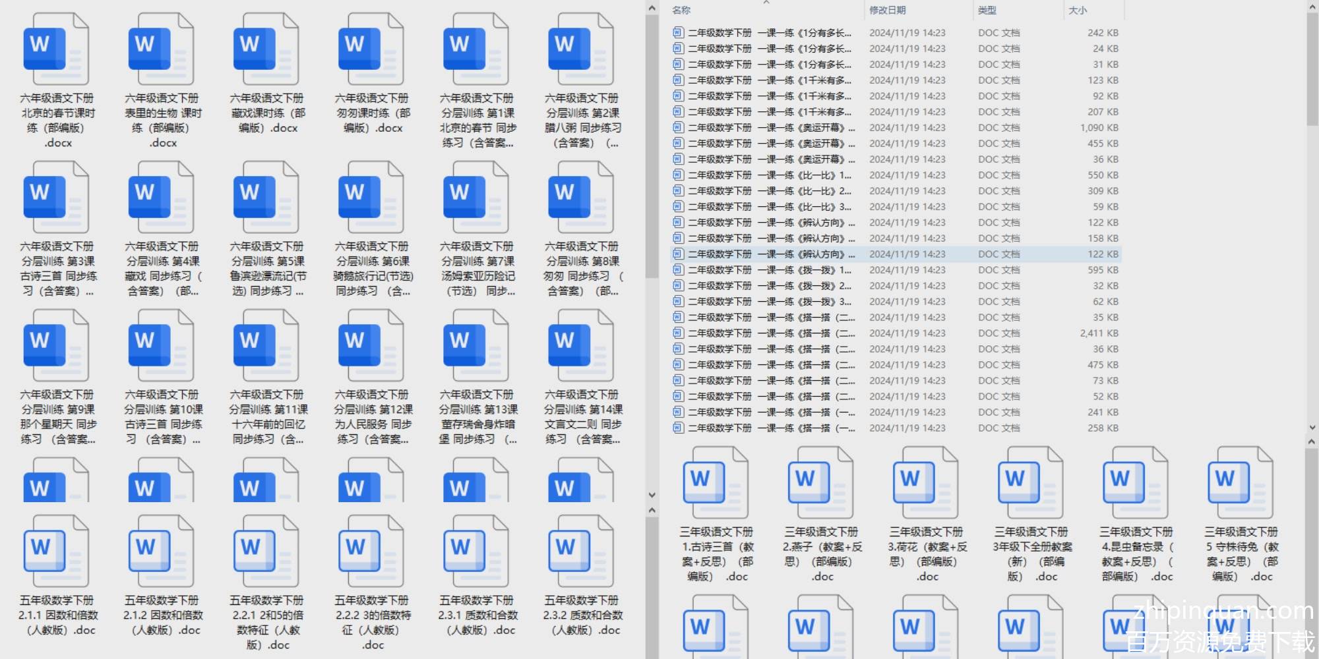The height and width of the screenshot is (659, 1319).
Task: Select the 表里的生物 课时练 Word file icon
Action: 161,49
